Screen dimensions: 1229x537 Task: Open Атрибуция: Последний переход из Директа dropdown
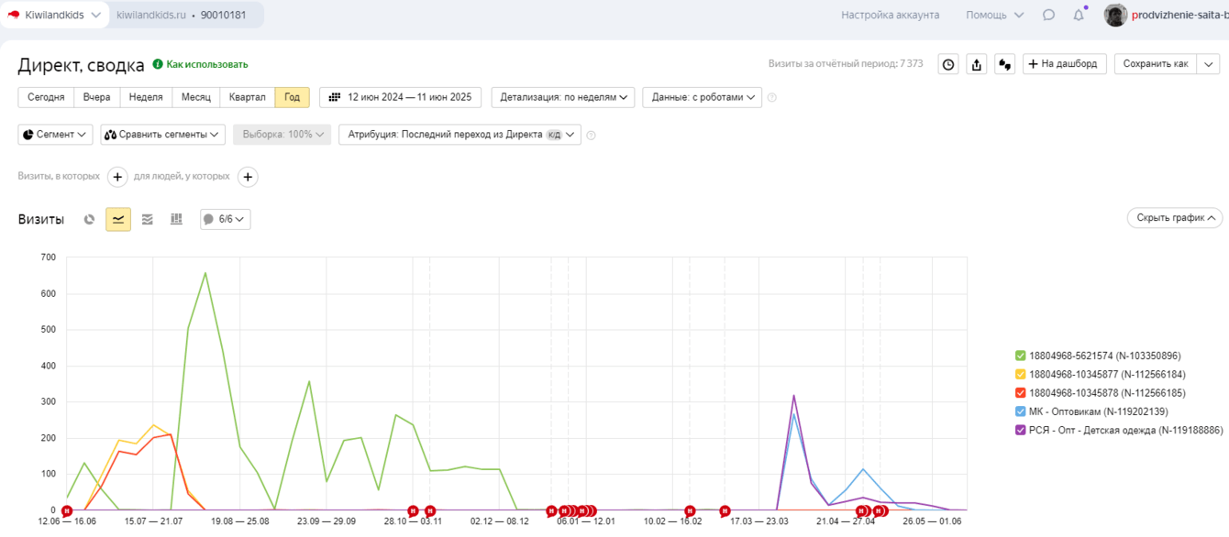459,135
